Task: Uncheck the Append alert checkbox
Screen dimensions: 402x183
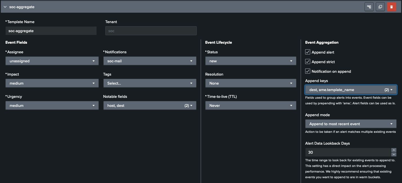Action: point(308,52)
